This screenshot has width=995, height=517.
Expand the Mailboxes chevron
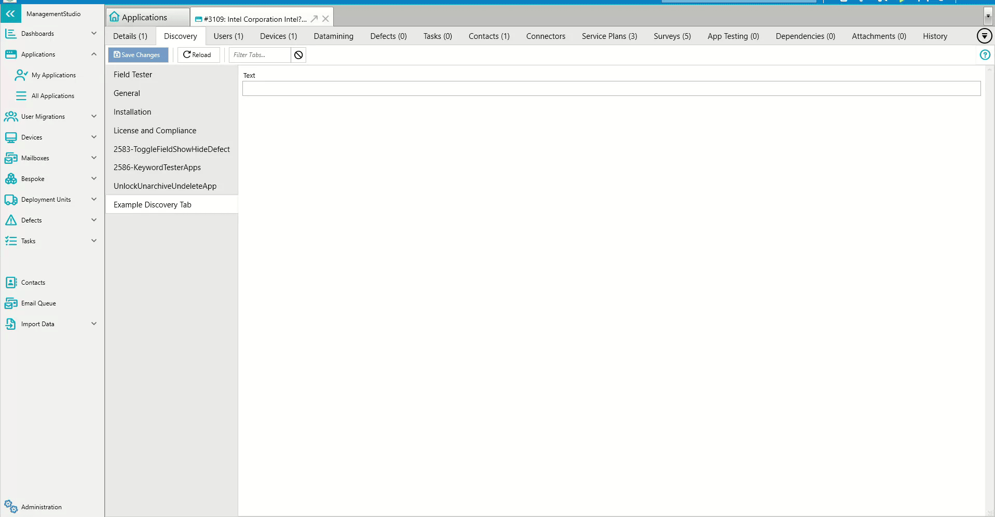point(94,158)
